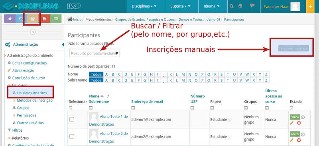Image resolution: width=319 pixels, height=146 pixels.
Task: Go to Início breadcrumb link
Action: point(77,19)
